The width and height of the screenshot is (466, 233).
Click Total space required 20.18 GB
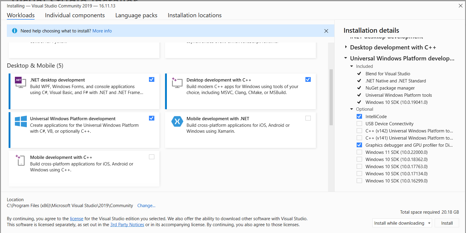(x=429, y=212)
